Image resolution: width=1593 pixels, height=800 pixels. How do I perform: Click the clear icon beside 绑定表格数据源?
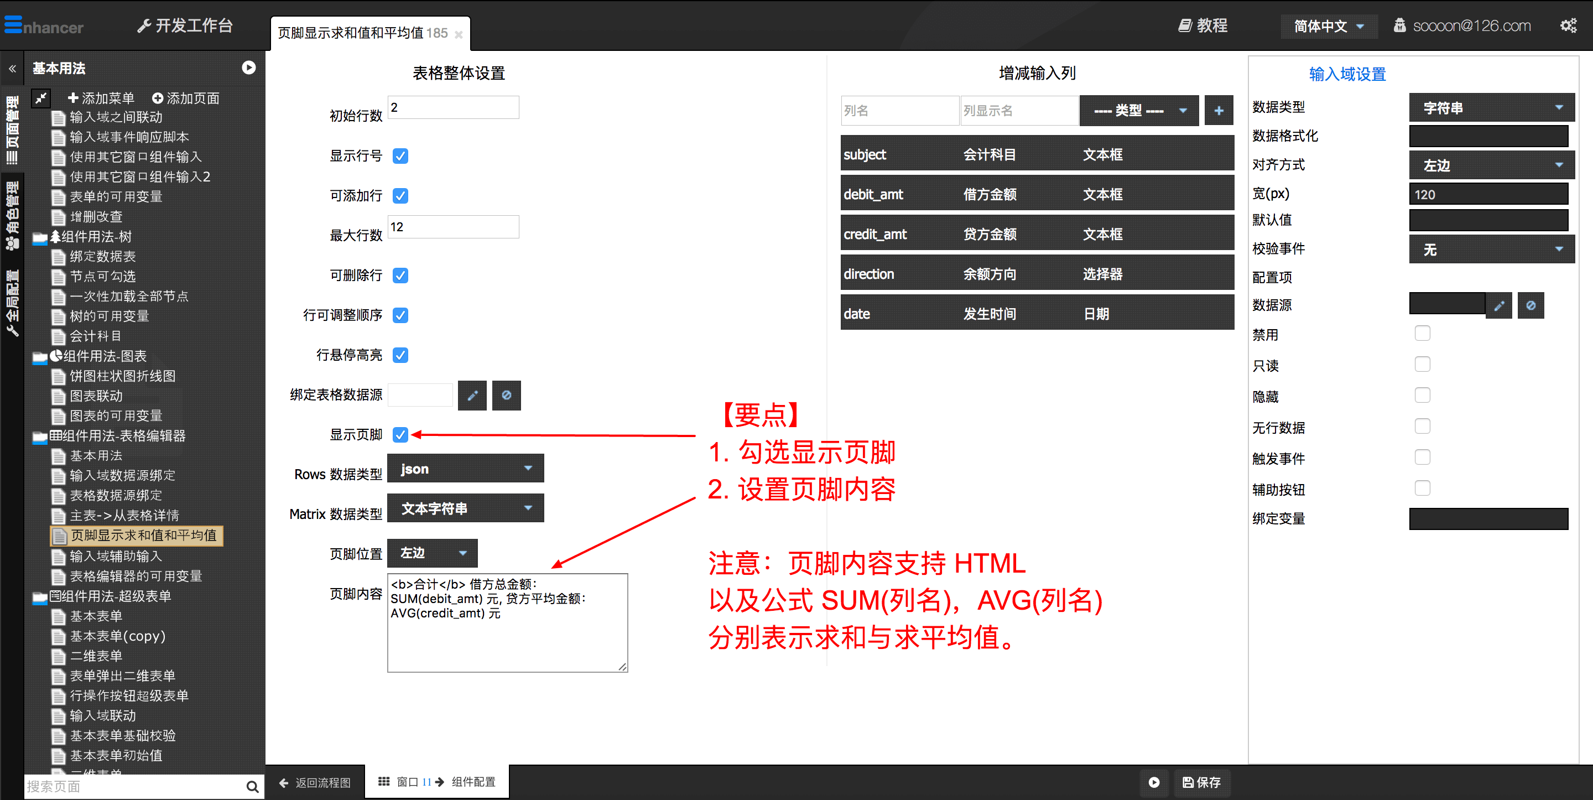pyautogui.click(x=506, y=396)
